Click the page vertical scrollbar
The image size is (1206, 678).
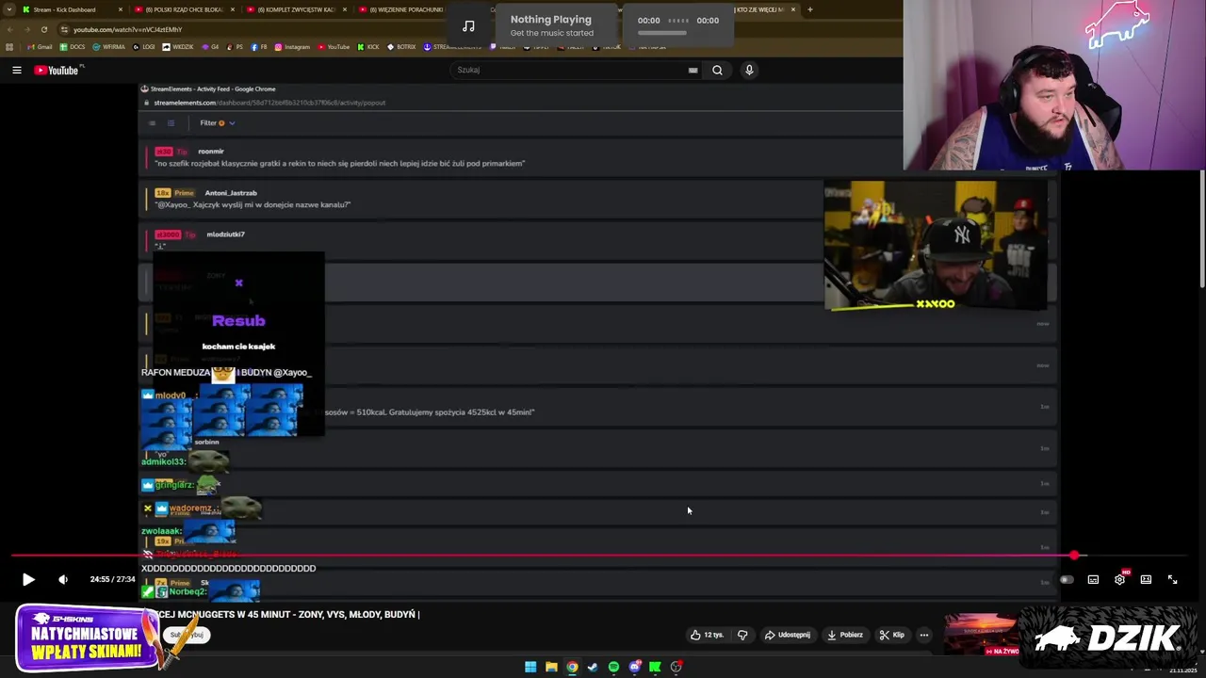coord(1201,231)
